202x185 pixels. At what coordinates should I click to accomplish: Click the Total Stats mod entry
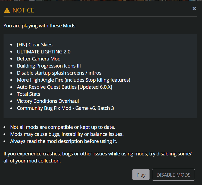click(29, 94)
